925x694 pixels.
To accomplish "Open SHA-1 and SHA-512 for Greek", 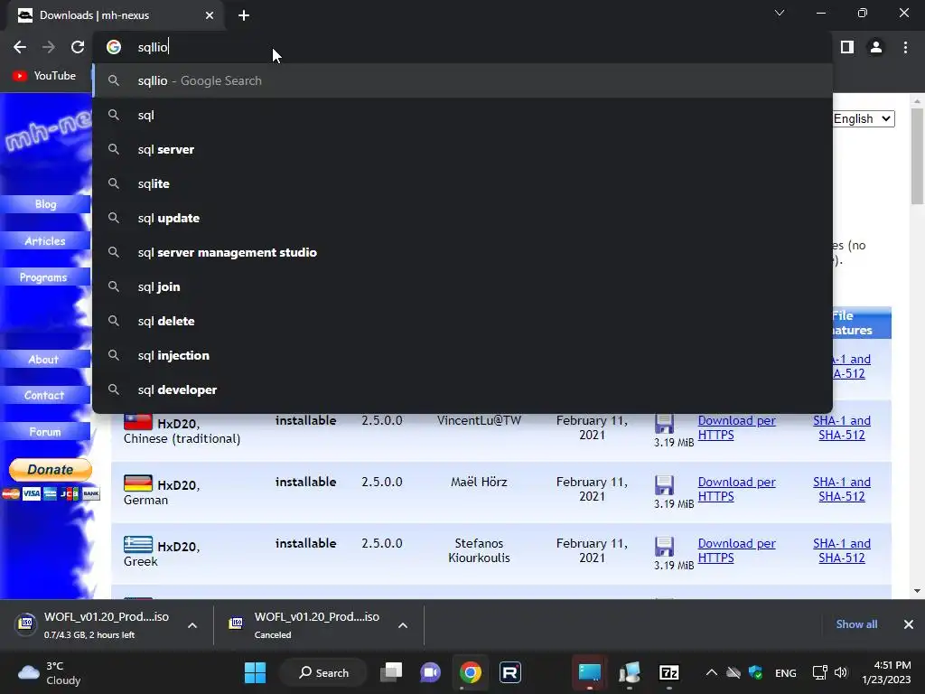I will [842, 550].
